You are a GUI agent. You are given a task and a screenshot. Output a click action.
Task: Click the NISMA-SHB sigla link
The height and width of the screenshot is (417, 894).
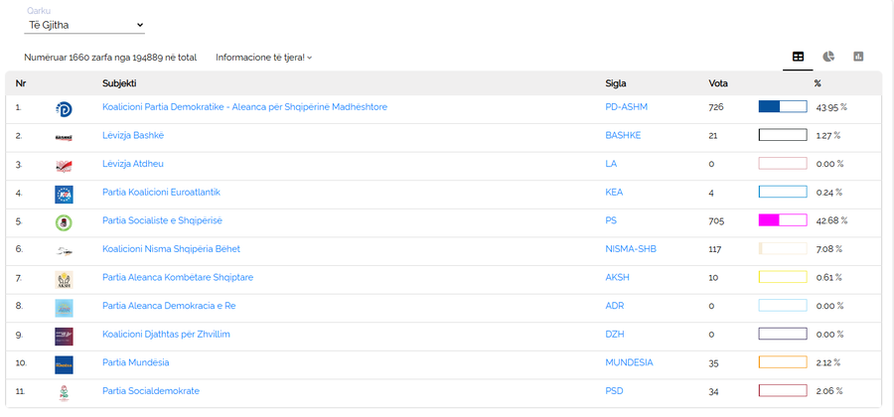(x=631, y=249)
